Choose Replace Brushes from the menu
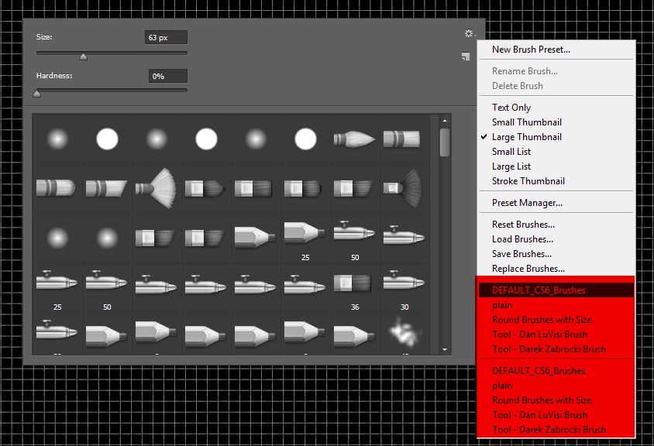 click(x=528, y=269)
